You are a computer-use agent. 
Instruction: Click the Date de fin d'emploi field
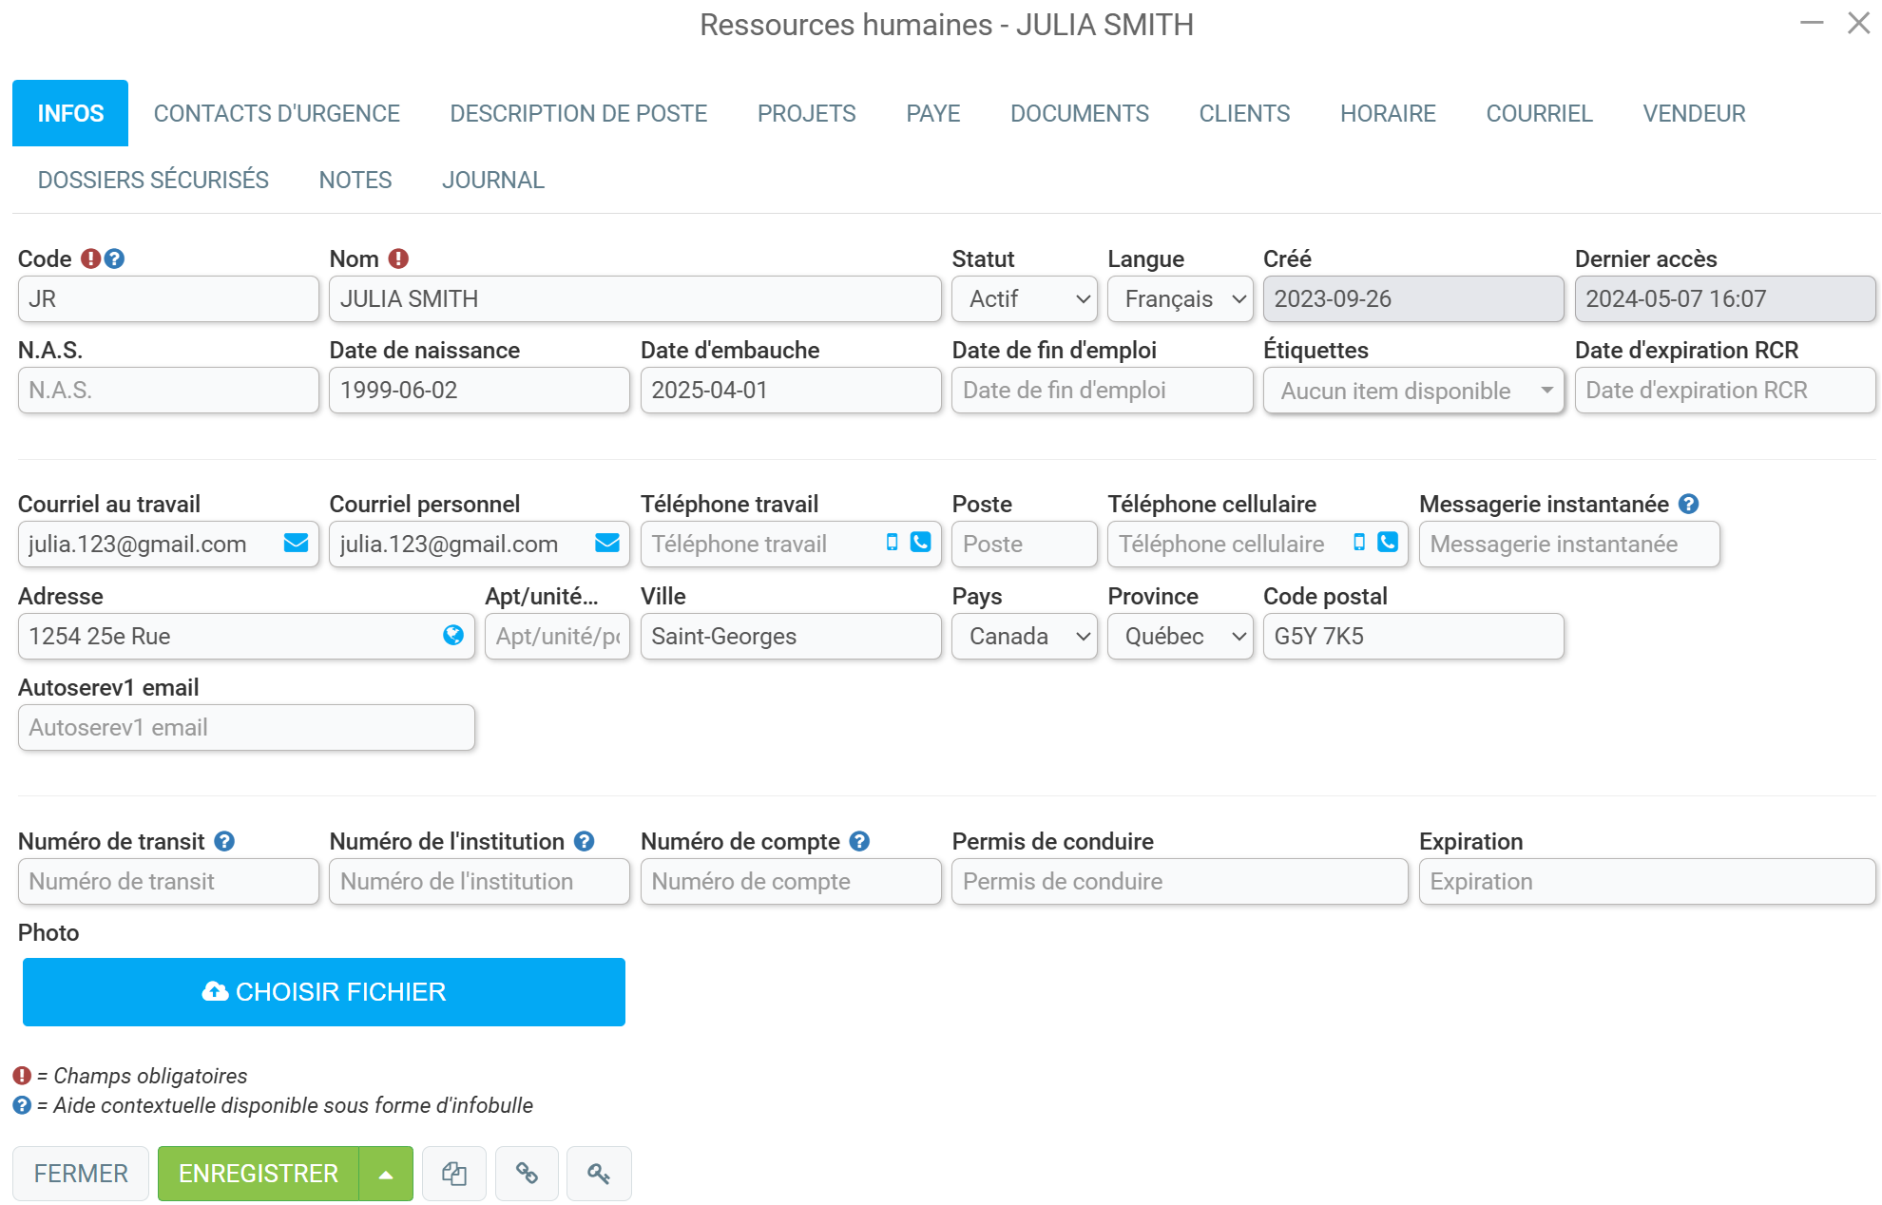1103,391
